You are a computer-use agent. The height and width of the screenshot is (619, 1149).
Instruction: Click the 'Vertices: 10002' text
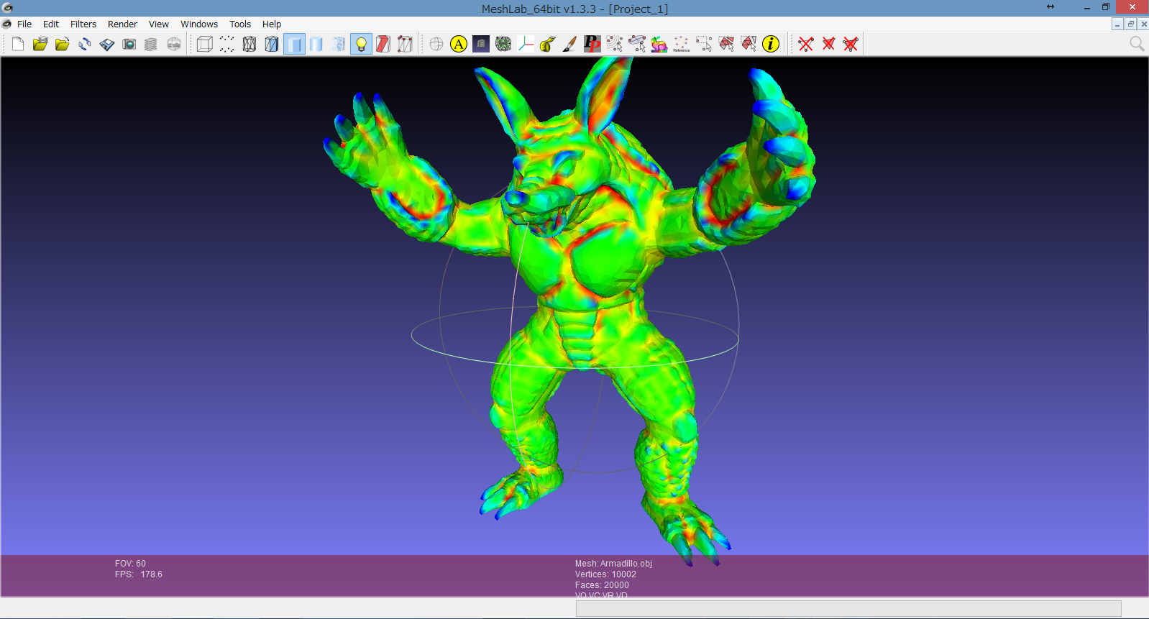coord(605,574)
